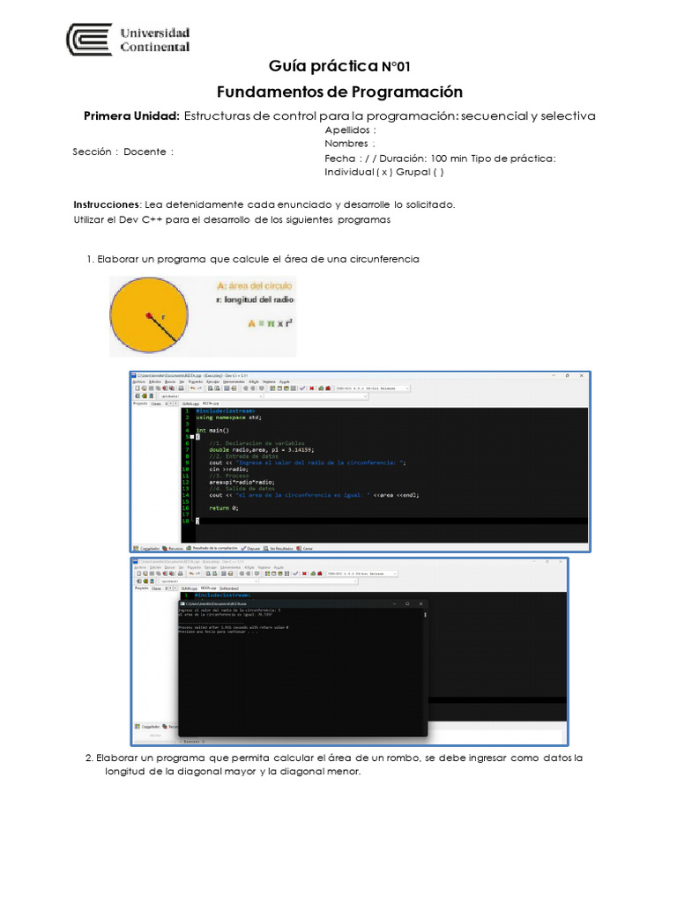Click the four-color Compile icon in the upper Dev-C++ toolbar
The width and height of the screenshot is (677, 902).
[x=272, y=388]
